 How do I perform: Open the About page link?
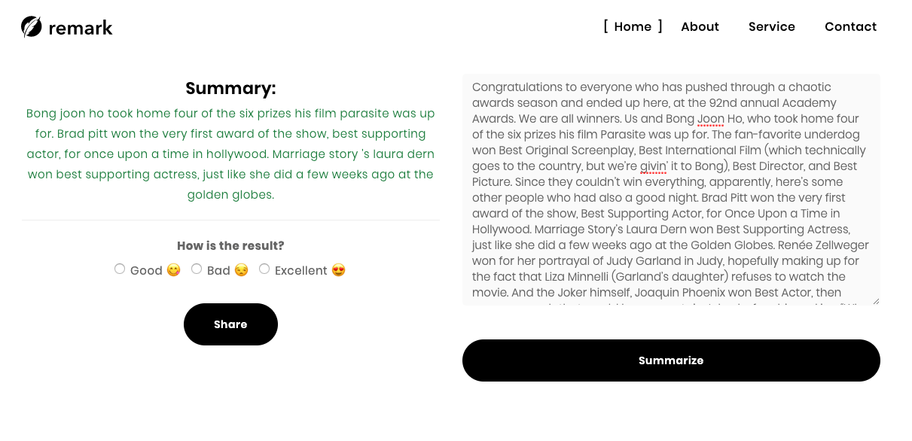pyautogui.click(x=700, y=26)
